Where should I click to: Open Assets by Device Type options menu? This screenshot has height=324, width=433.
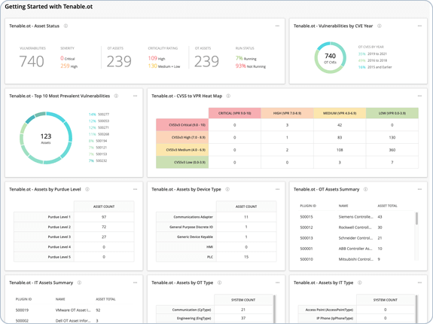277,189
